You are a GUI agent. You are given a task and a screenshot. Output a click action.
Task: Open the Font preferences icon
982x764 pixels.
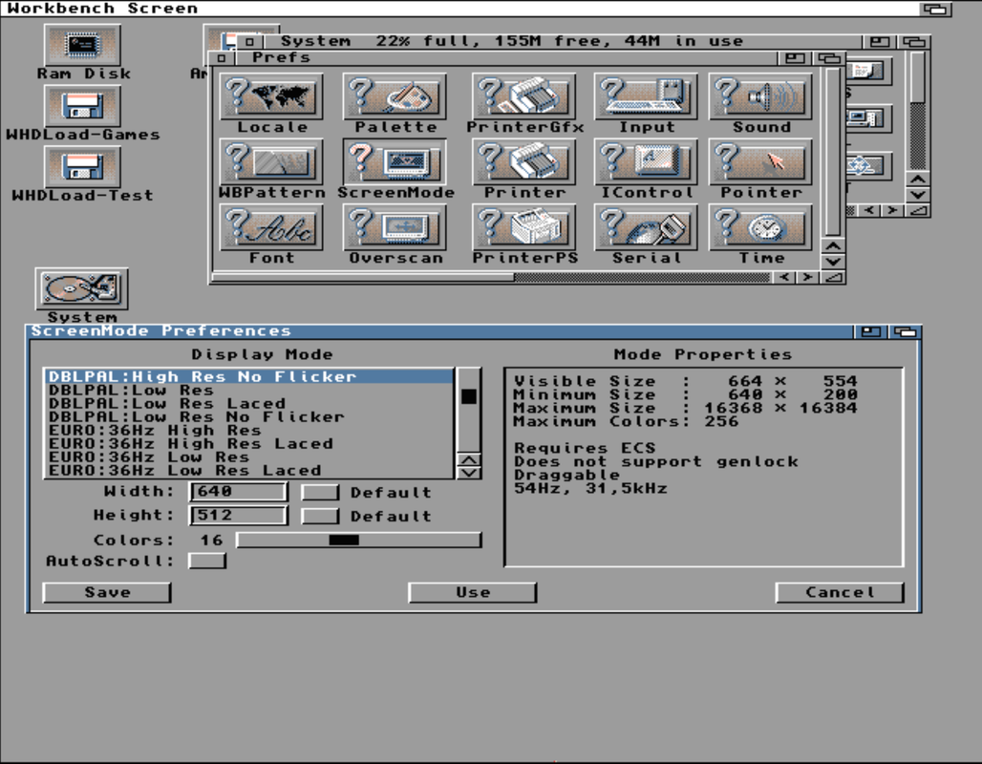click(x=271, y=226)
